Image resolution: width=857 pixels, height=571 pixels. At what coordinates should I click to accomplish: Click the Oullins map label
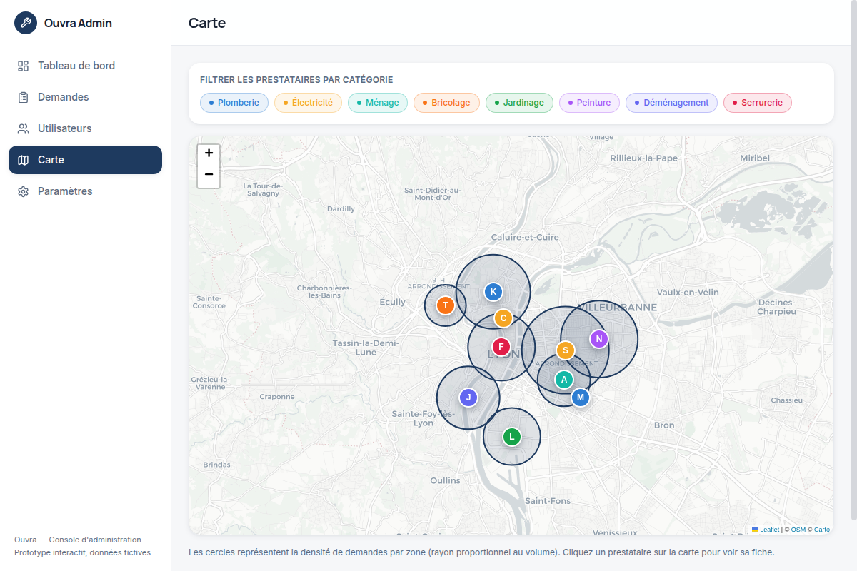pyautogui.click(x=446, y=480)
